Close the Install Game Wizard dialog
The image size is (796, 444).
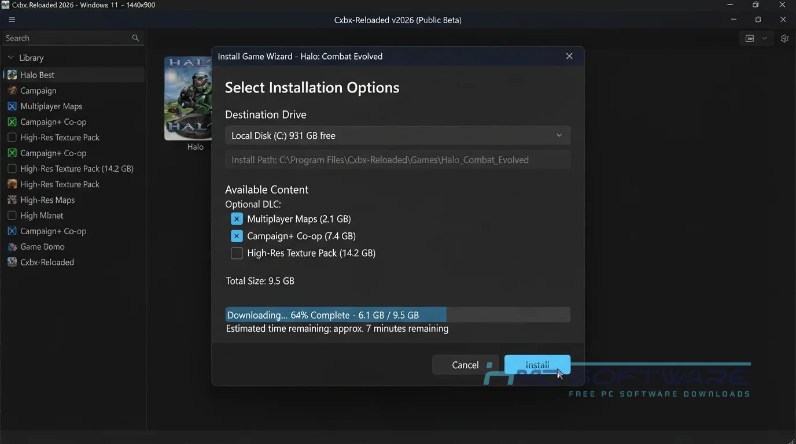click(x=569, y=56)
